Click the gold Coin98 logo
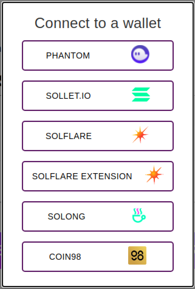Screen dimensions: 195x289 pos(137,255)
